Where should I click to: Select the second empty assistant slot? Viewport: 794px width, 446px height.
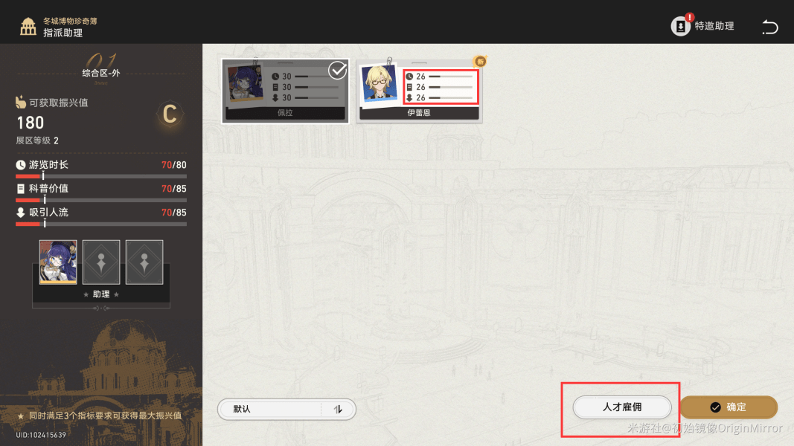[x=144, y=262]
